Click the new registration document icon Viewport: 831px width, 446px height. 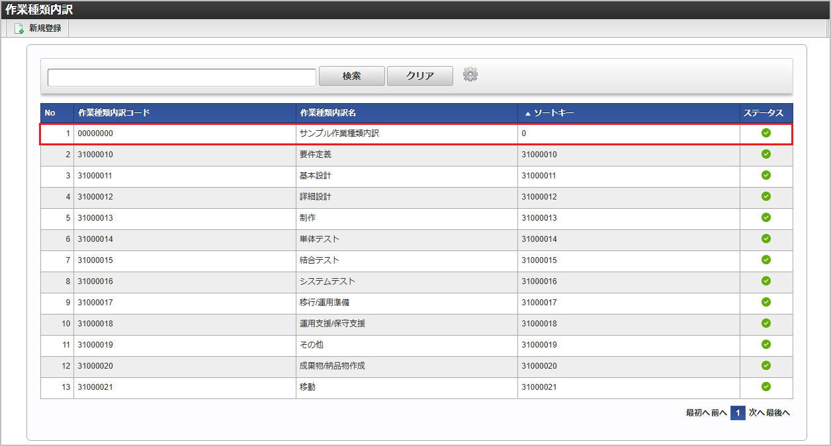pyautogui.click(x=19, y=29)
